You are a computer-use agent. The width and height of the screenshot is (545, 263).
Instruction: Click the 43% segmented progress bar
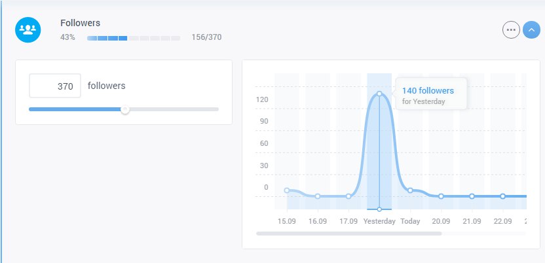(x=133, y=38)
